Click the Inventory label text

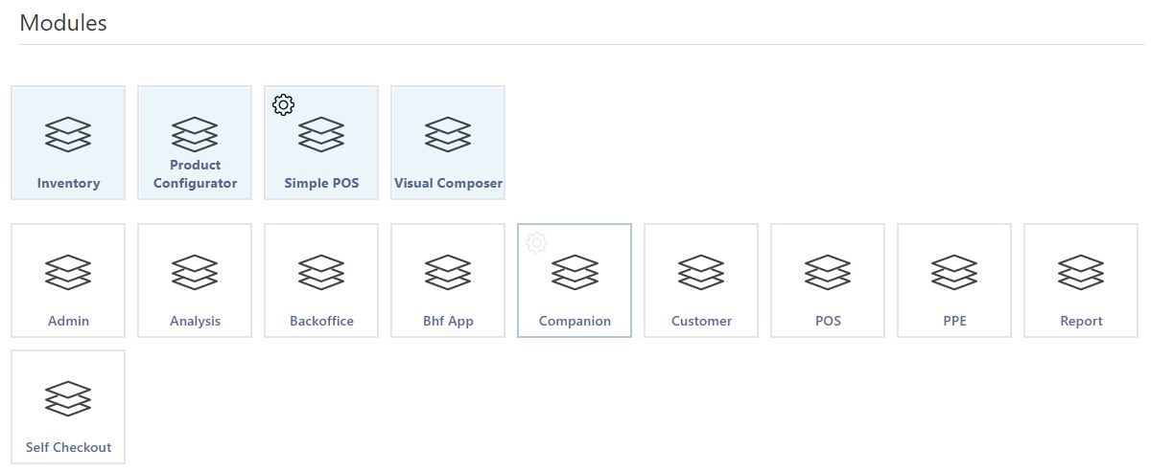(68, 183)
